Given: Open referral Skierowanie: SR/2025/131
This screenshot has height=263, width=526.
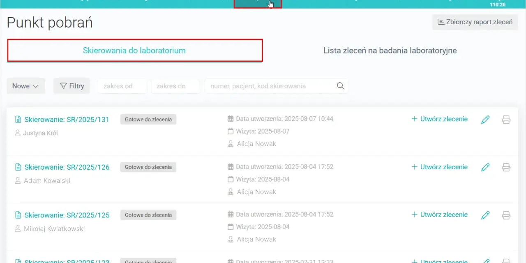Looking at the screenshot, I should click(67, 120).
